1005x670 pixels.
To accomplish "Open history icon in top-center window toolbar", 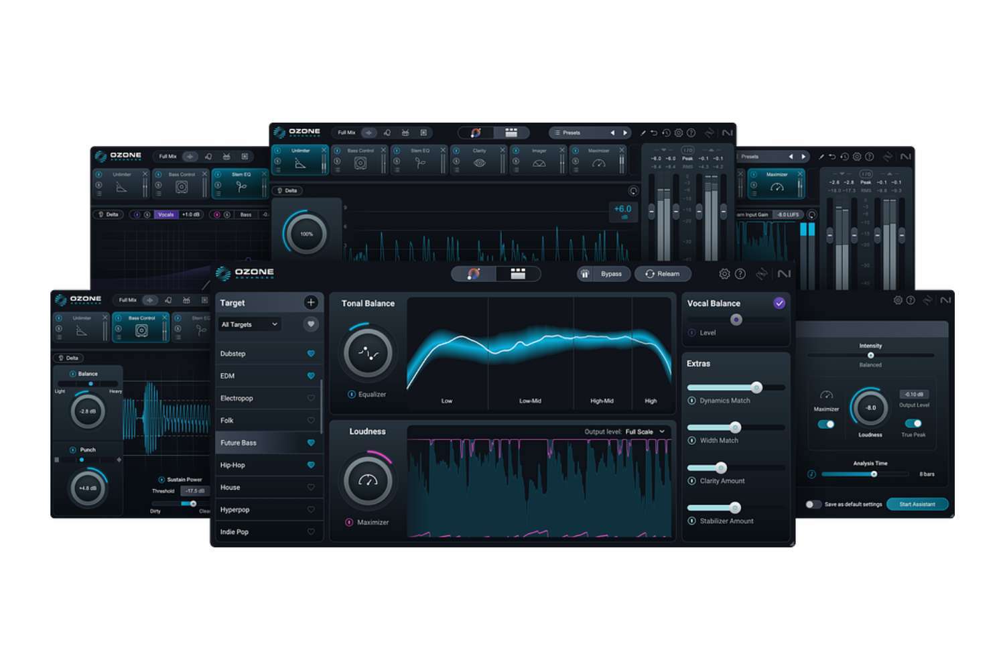I will coord(666,133).
